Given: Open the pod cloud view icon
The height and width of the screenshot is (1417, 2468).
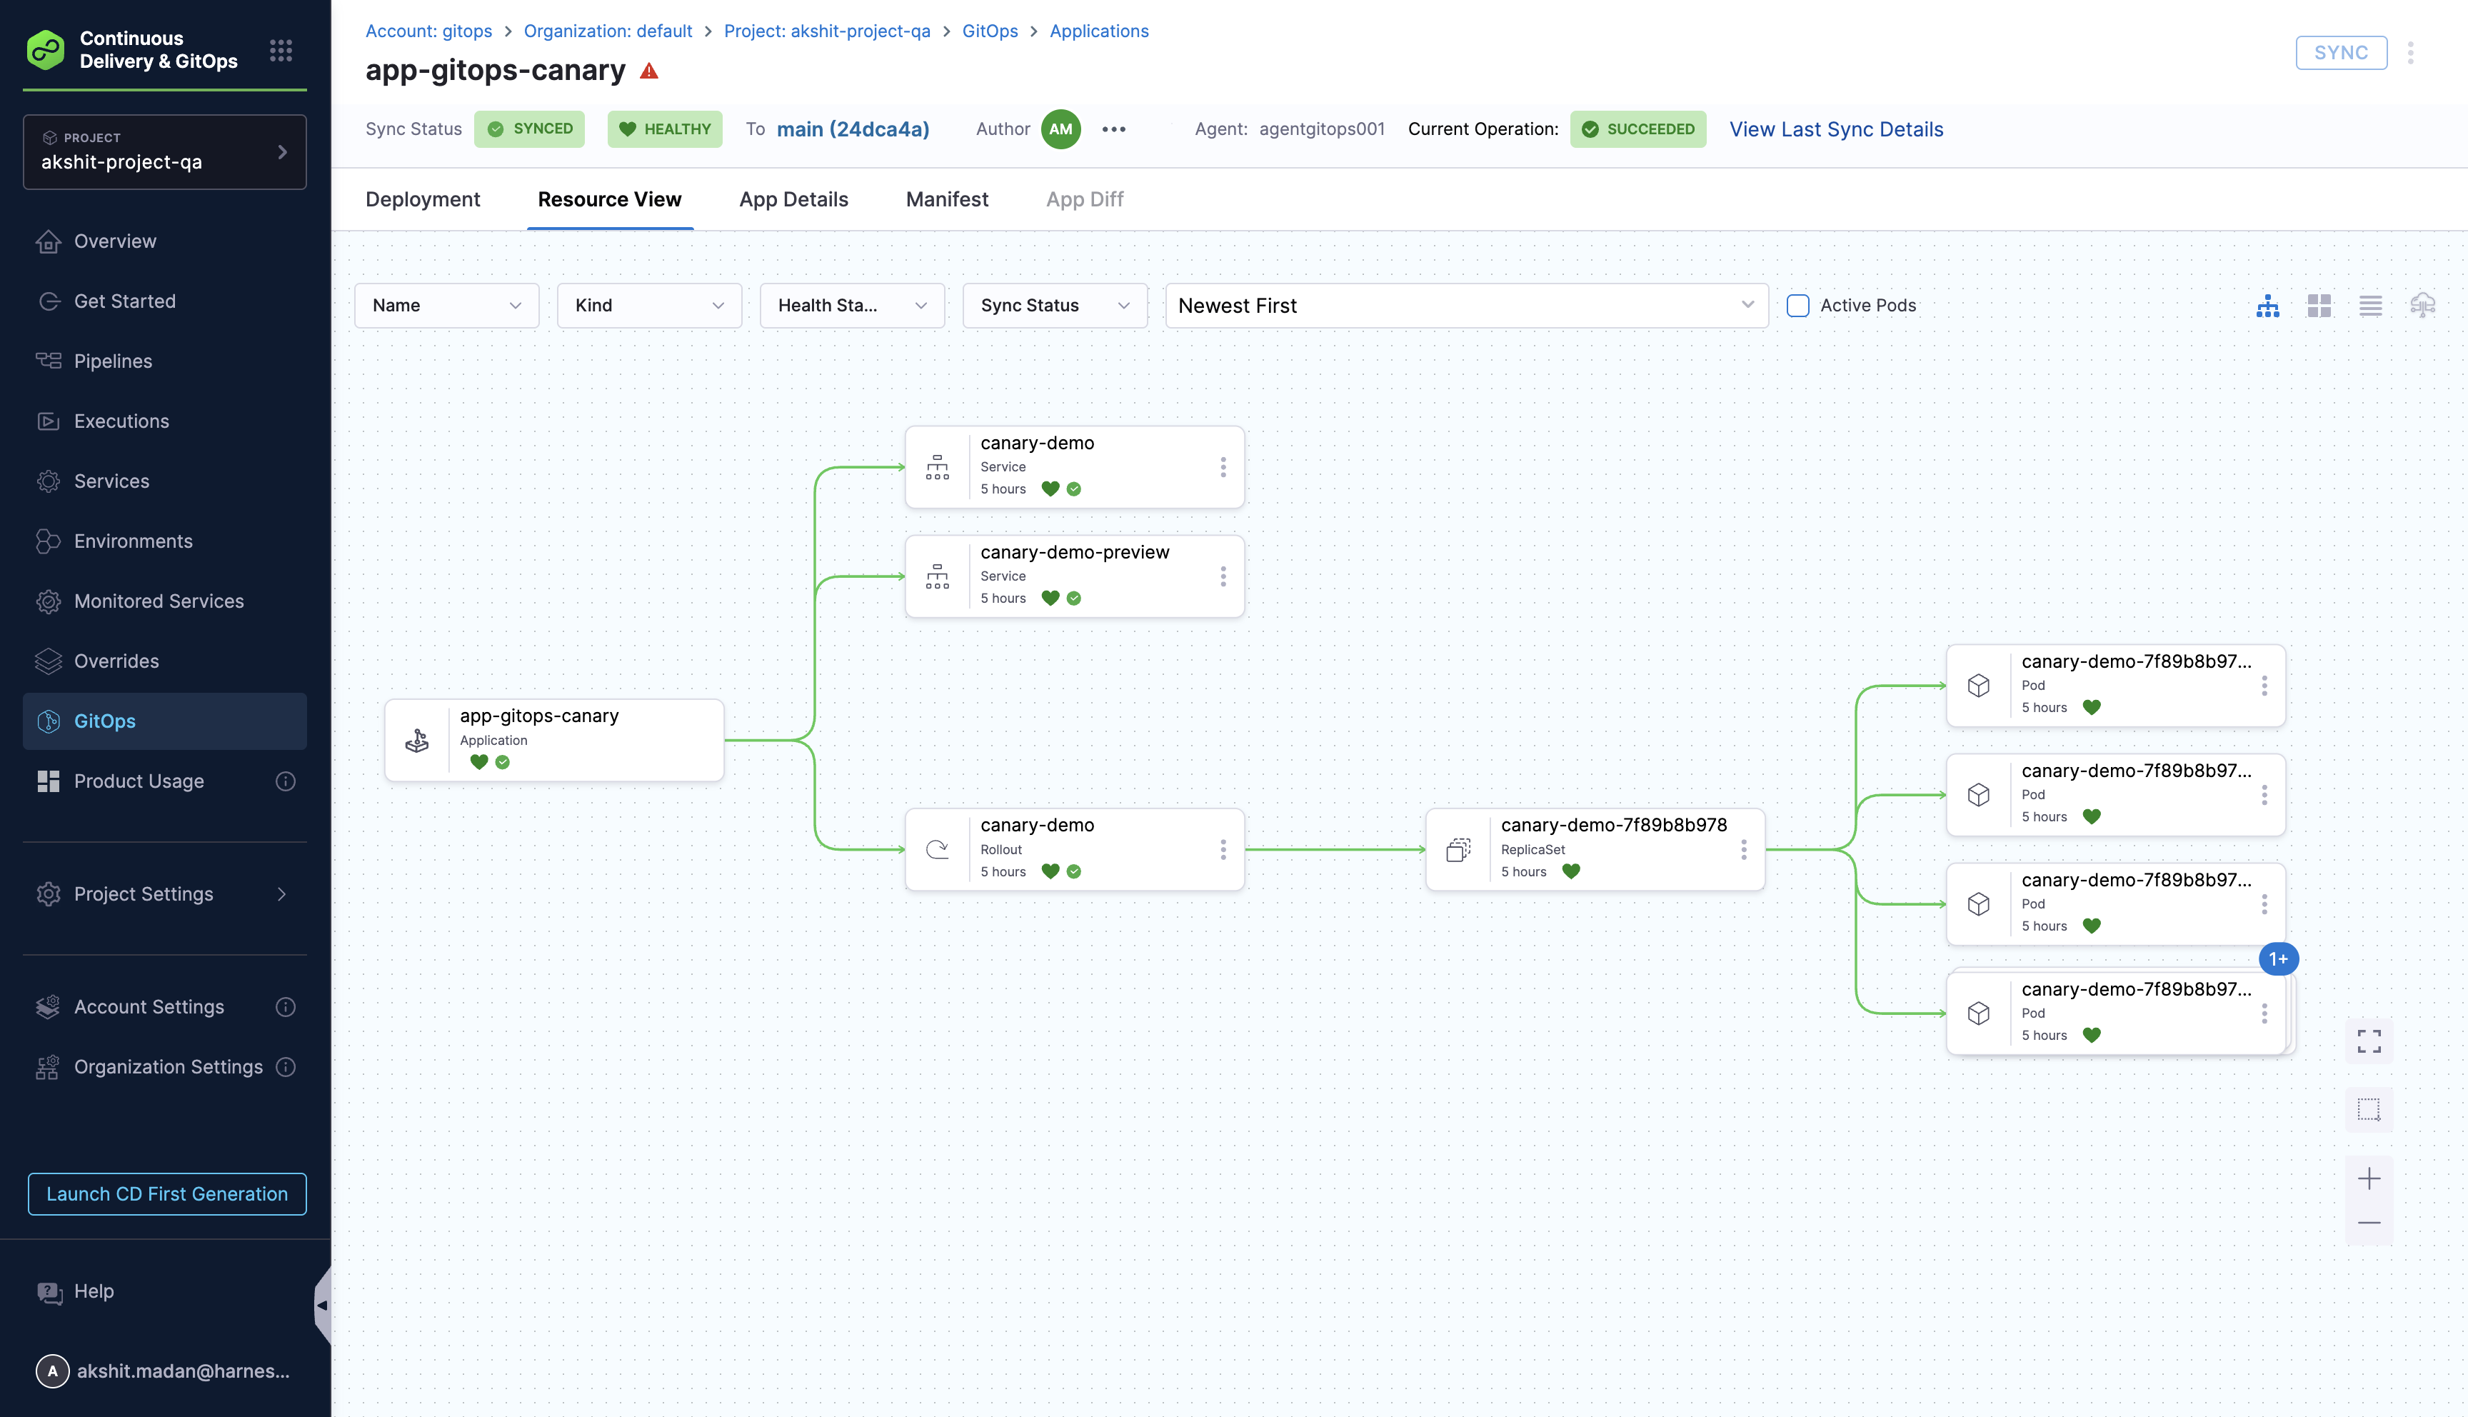Looking at the screenshot, I should [2422, 305].
